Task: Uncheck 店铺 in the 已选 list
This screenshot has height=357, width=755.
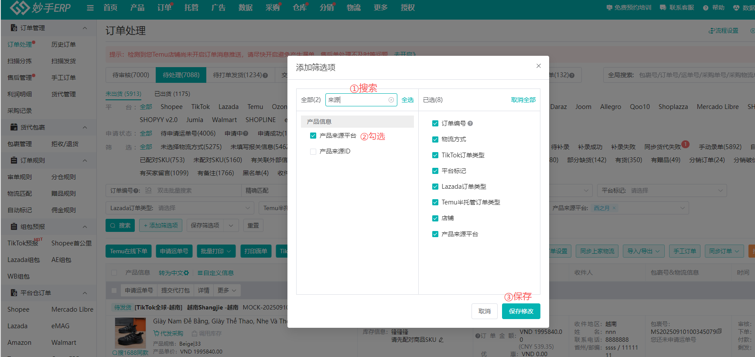Action: coord(435,218)
